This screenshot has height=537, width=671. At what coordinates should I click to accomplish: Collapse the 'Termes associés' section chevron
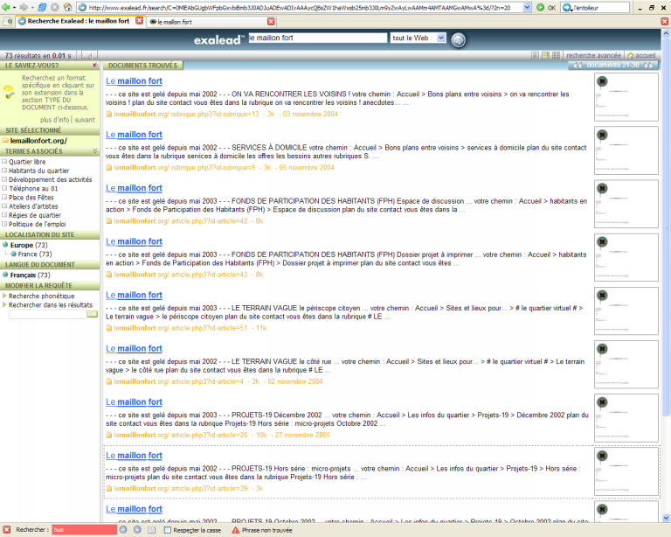click(x=95, y=151)
